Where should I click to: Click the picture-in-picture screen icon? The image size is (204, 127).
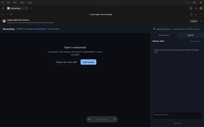coord(196,8)
